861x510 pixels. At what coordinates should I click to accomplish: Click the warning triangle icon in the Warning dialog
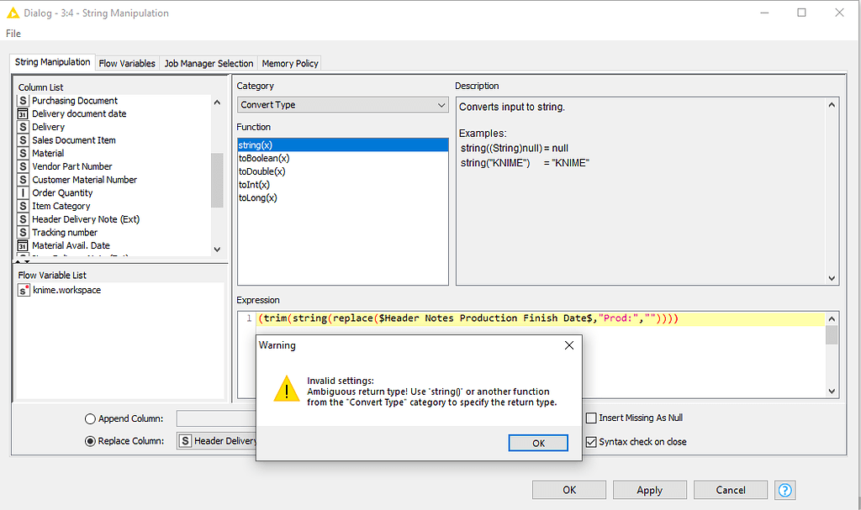point(286,389)
